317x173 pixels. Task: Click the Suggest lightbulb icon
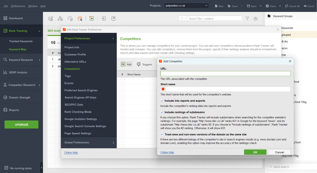[139, 64]
